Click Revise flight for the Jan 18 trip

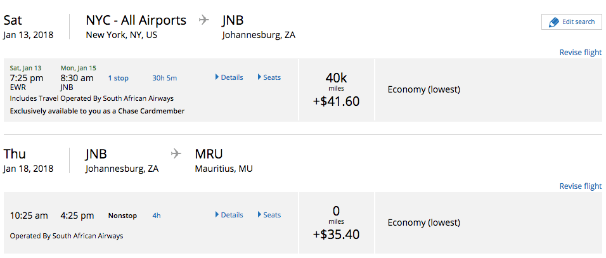tap(581, 186)
